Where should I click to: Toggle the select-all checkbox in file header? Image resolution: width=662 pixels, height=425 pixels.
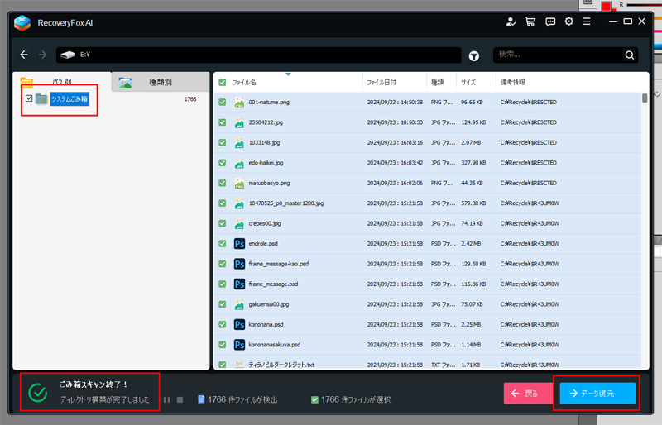coord(222,83)
